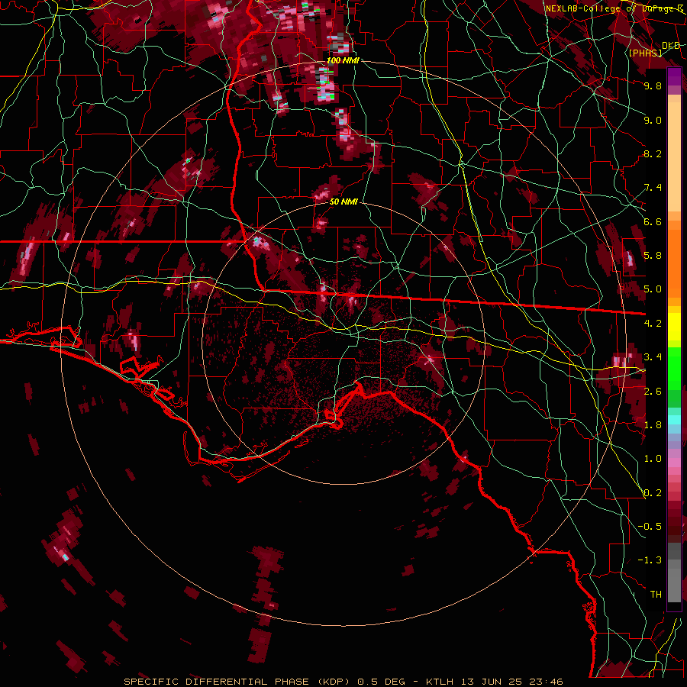Click the TH threshold label

(x=656, y=595)
